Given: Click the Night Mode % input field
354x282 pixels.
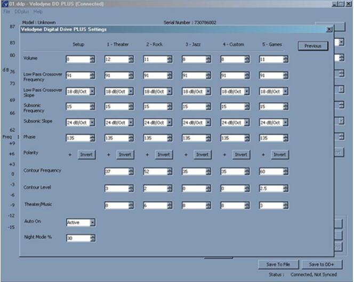Looking at the screenshot, I should click(78, 238).
